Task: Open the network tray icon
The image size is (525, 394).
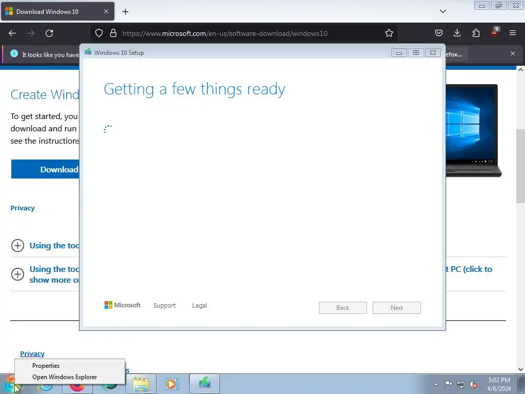Action: click(x=461, y=384)
